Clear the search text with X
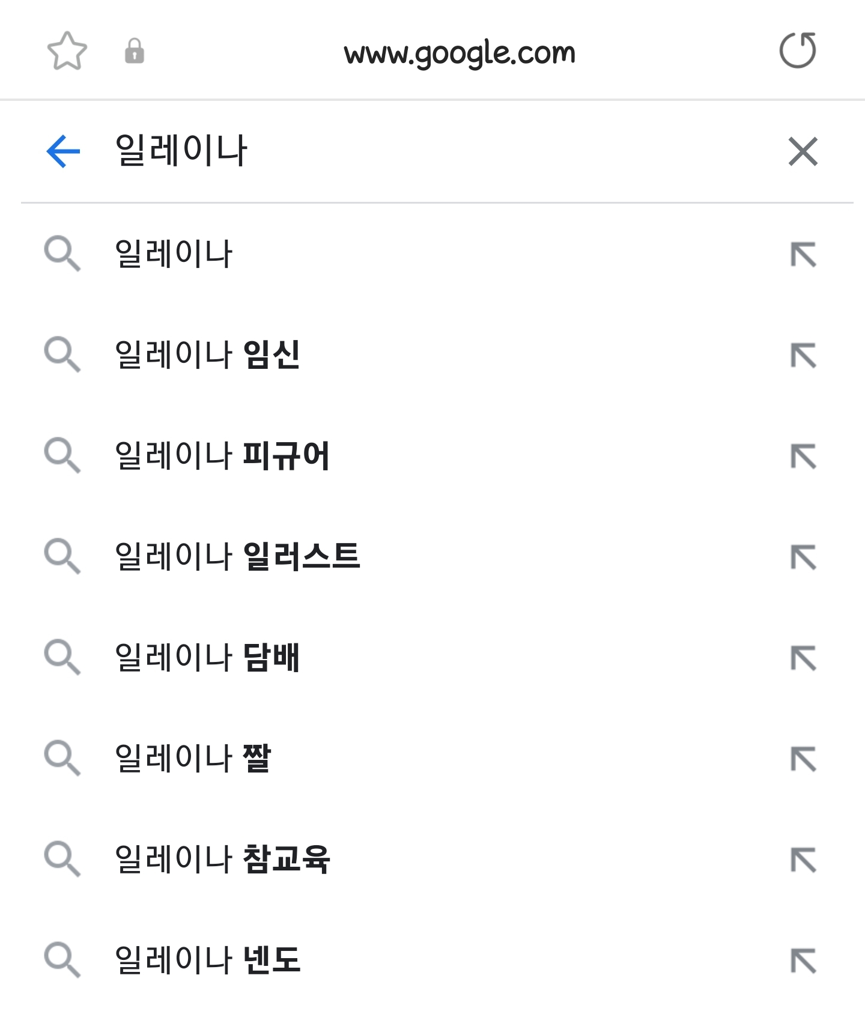865x1029 pixels. pos(803,151)
